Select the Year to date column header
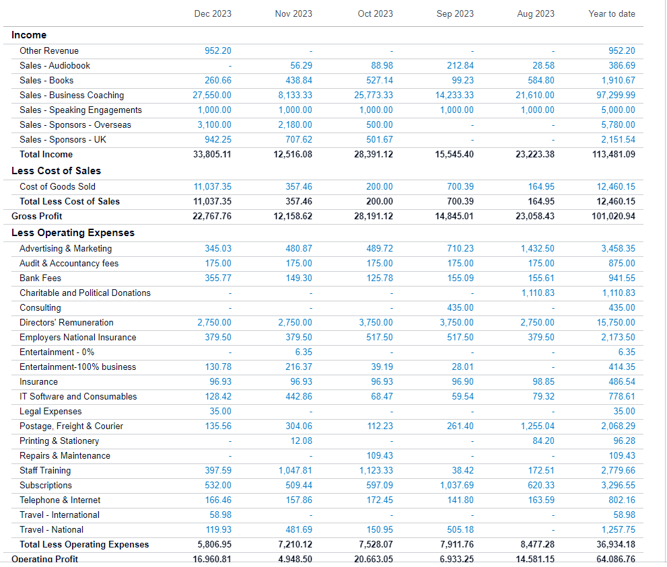The height and width of the screenshot is (567, 667). 612,13
